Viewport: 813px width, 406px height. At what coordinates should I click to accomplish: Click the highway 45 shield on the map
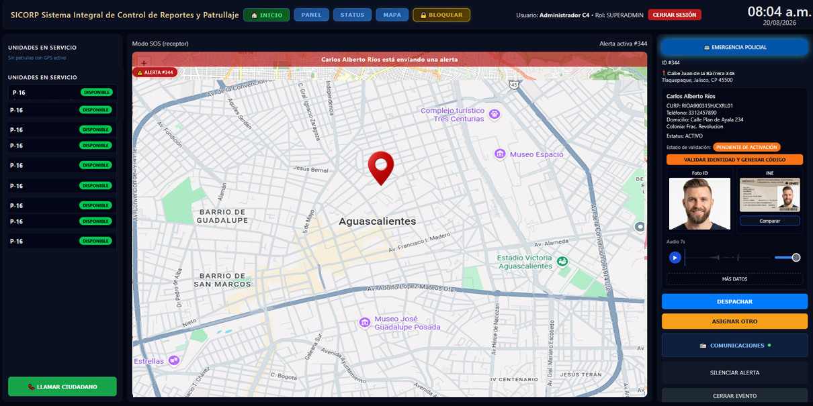click(513, 85)
